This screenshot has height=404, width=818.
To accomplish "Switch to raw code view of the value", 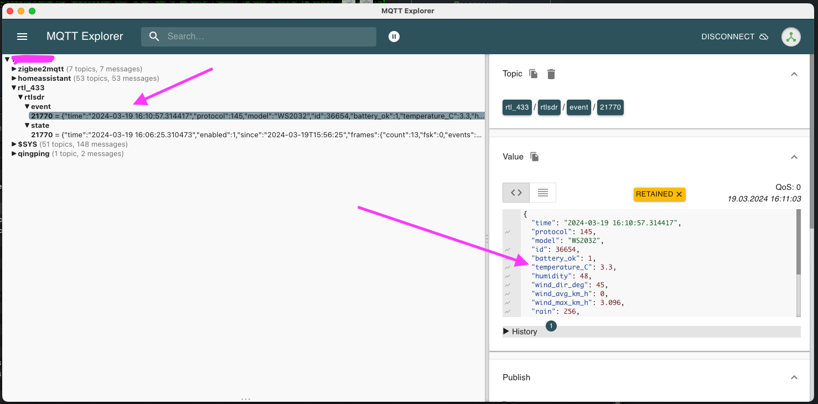I will [x=516, y=193].
